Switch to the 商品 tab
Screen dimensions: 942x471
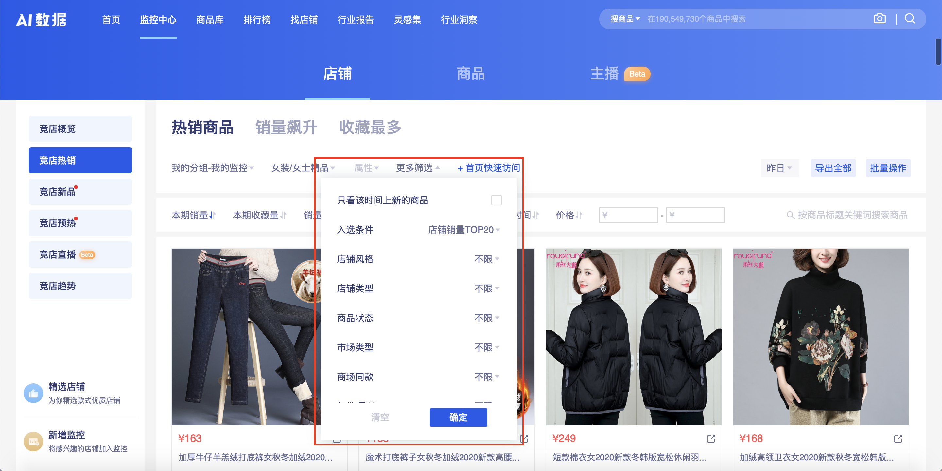click(x=470, y=74)
